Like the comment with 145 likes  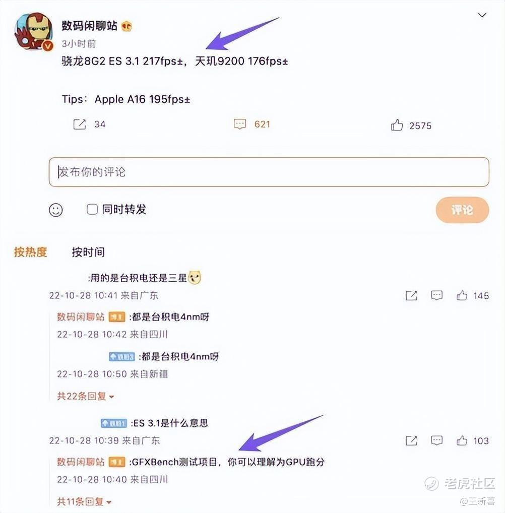pos(462,295)
